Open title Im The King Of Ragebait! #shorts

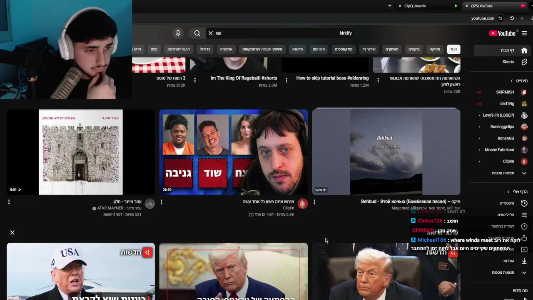(244, 78)
